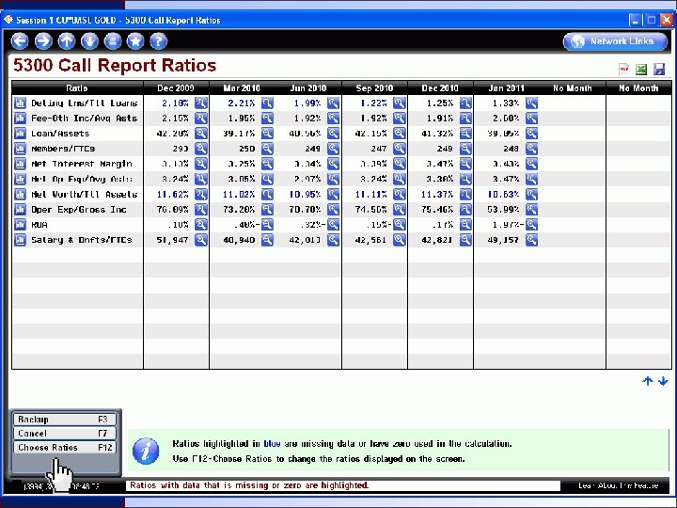Go back with the left arrow toolbar icon

tap(20, 41)
